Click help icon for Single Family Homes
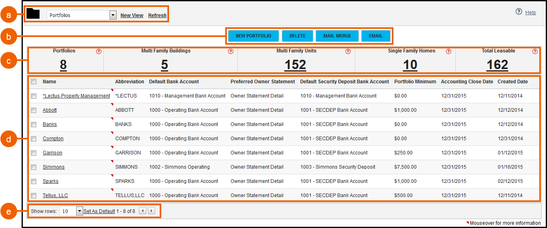This screenshot has height=228, width=547. tap(448, 52)
